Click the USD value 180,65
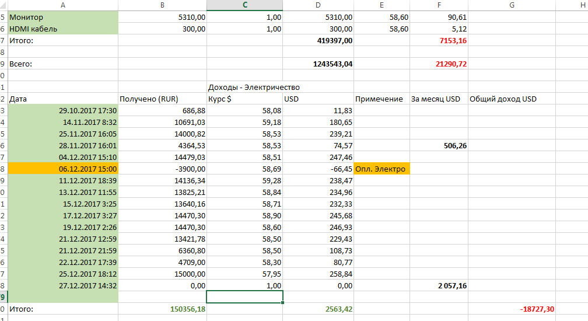The image size is (588, 321). click(341, 122)
